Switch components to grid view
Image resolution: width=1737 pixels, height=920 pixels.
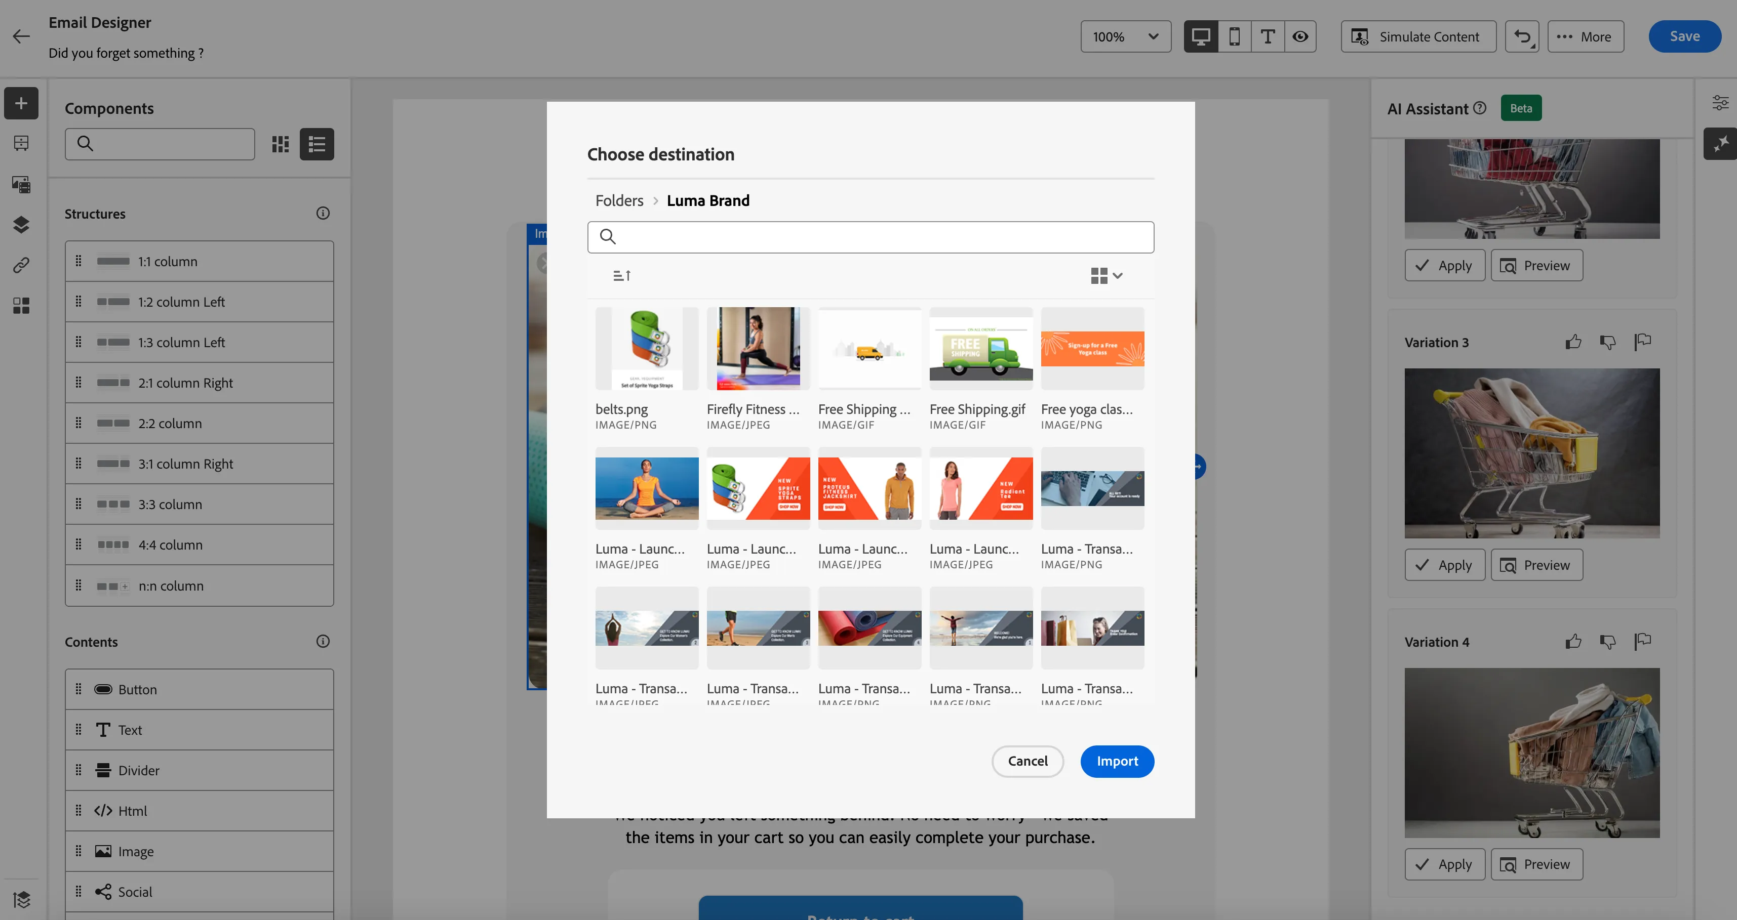coord(281,144)
